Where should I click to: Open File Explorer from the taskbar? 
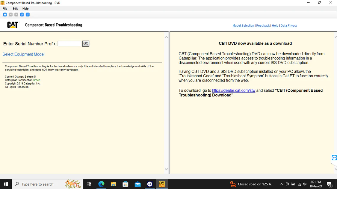point(113,184)
